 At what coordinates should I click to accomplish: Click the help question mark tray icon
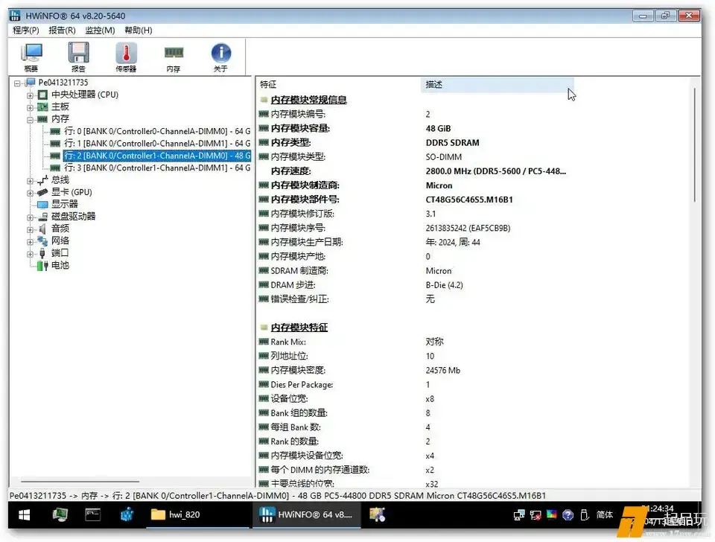tap(568, 515)
